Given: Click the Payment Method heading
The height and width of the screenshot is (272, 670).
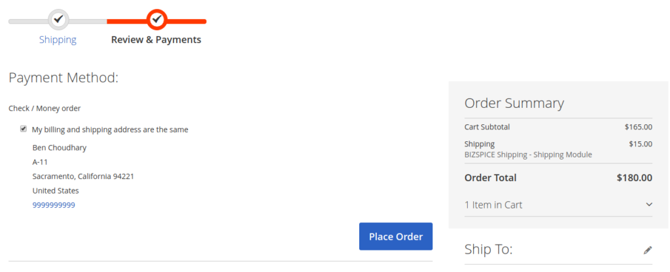Looking at the screenshot, I should tap(63, 78).
